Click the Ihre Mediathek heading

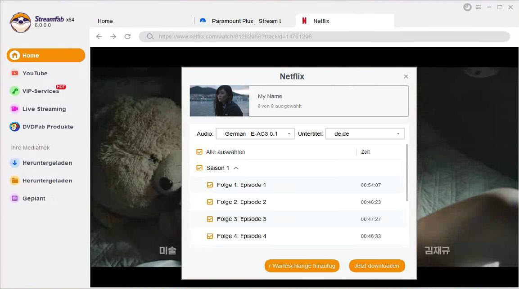coord(30,147)
